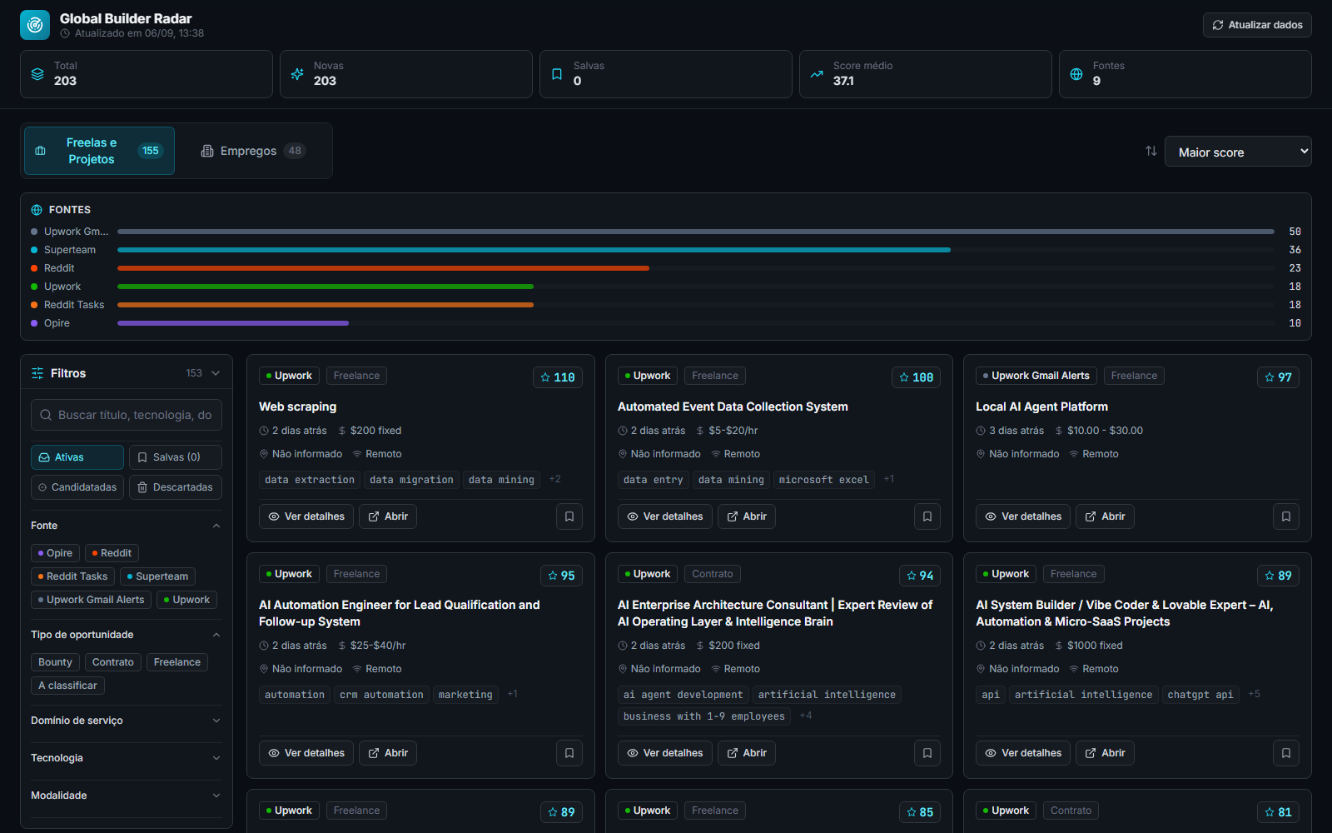Image resolution: width=1332 pixels, height=833 pixels.
Task: Open the Web scraping job externally
Action: coord(388,516)
